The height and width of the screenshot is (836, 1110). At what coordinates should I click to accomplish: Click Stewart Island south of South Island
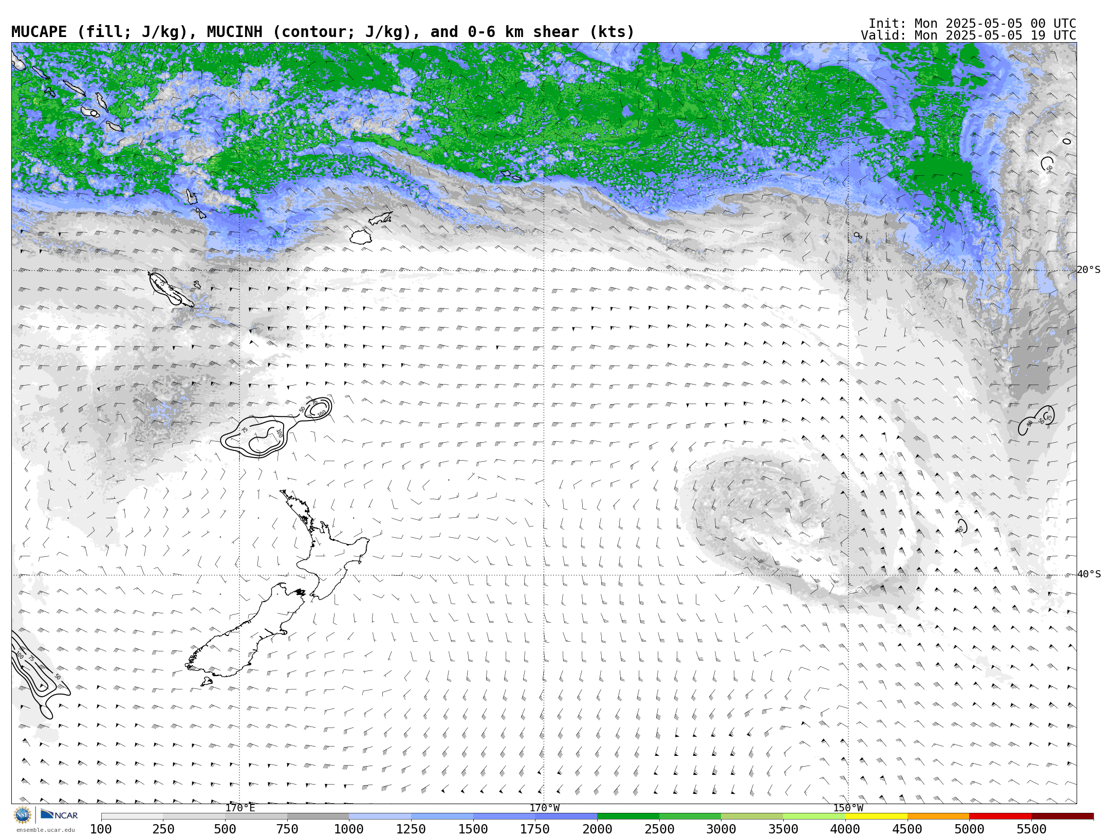207,682
